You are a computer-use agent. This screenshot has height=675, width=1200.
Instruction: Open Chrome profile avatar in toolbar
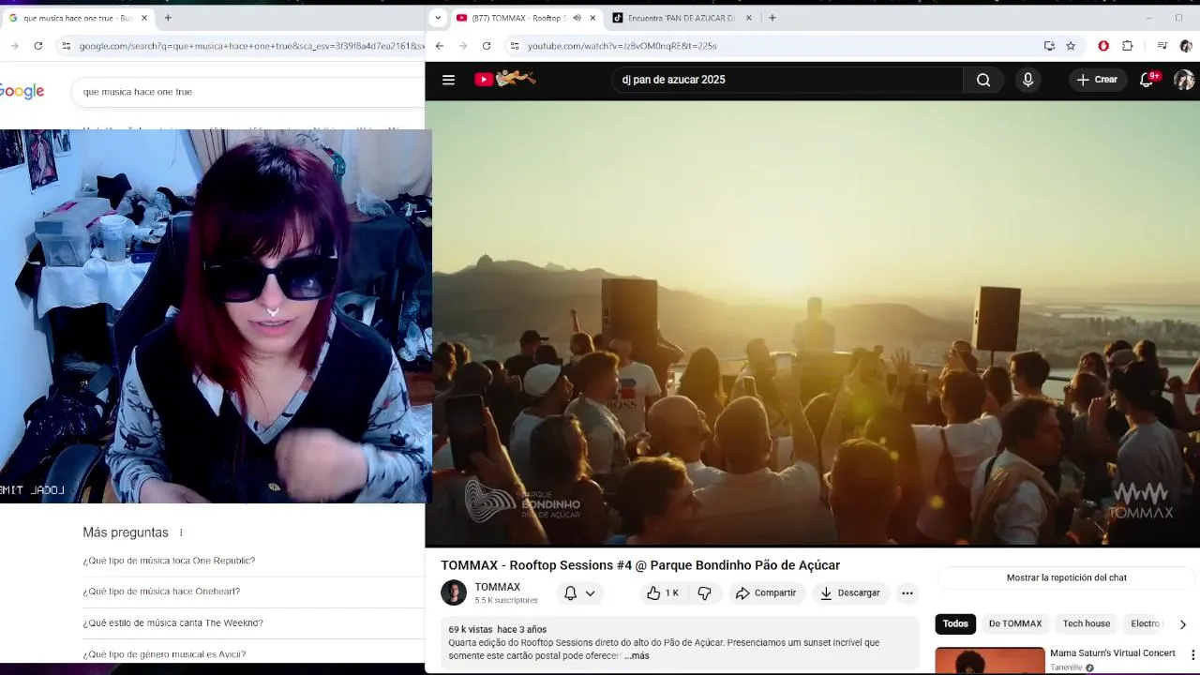point(1186,46)
